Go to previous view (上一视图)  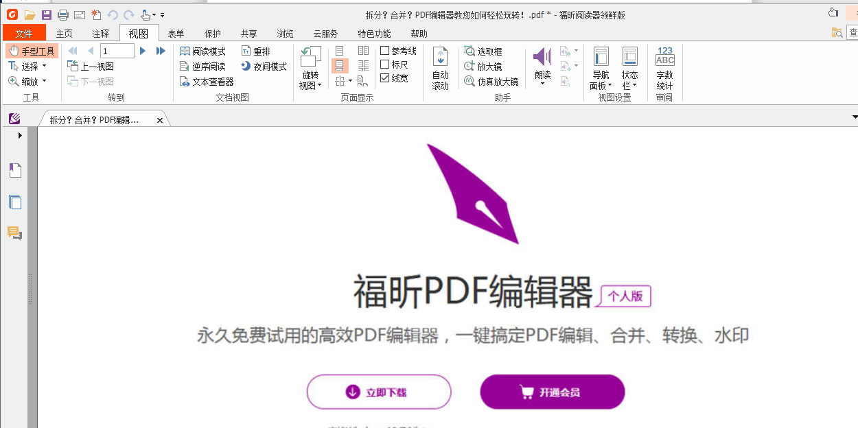[x=91, y=67]
